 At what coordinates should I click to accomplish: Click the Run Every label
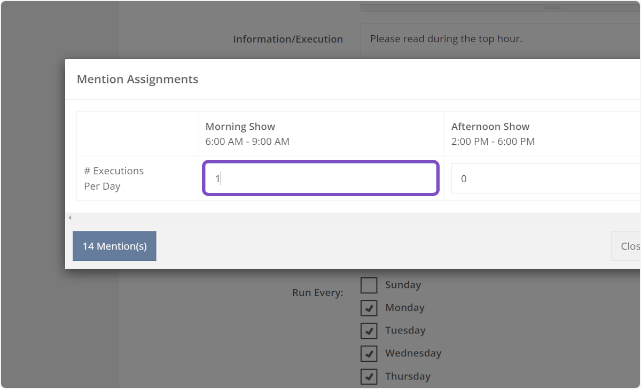tap(317, 293)
